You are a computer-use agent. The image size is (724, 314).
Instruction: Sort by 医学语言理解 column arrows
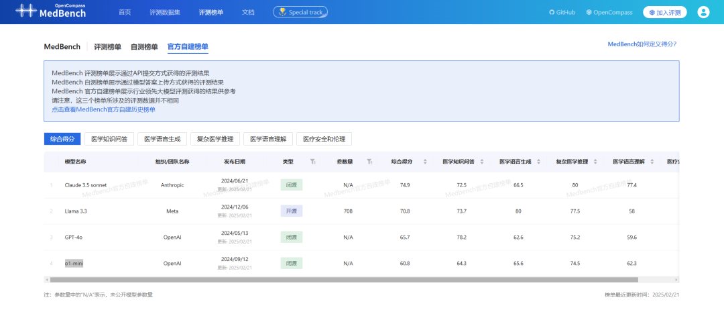point(652,162)
